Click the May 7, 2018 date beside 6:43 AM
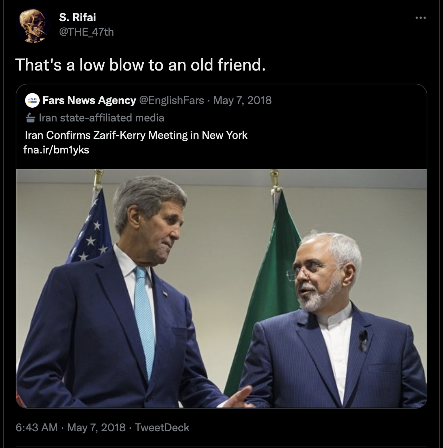 [x=96, y=427]
